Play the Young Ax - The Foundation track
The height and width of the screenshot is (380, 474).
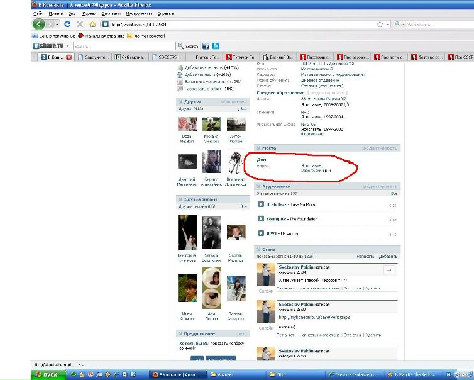coord(261,219)
